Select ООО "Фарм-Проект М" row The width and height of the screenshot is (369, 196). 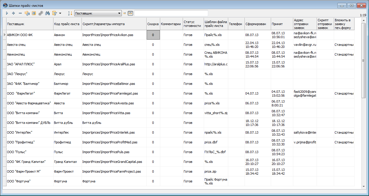(30, 171)
